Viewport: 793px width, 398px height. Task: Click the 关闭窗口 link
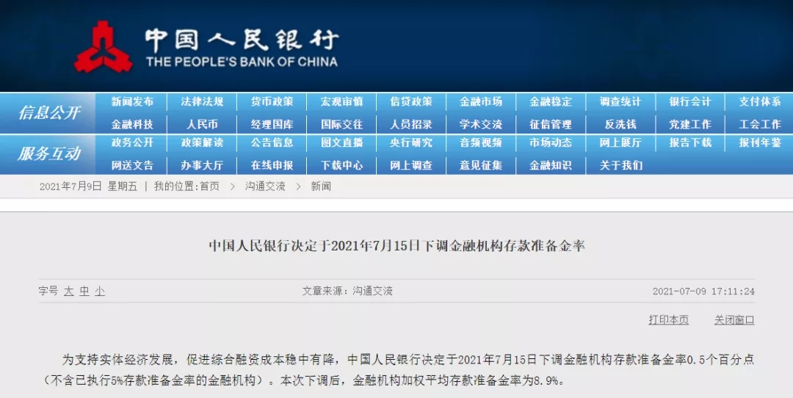[734, 319]
